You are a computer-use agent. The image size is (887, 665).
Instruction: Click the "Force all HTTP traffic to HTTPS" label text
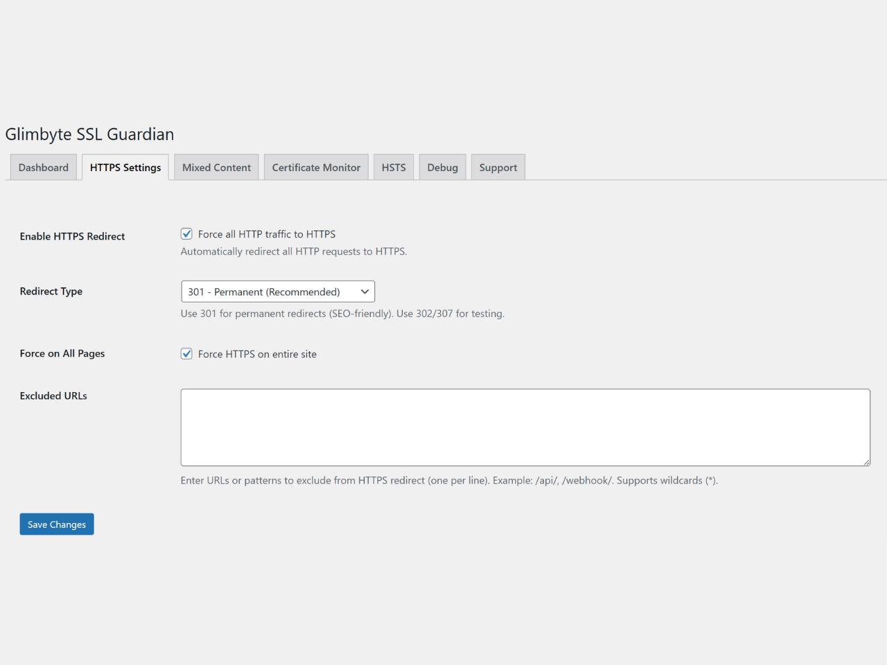pyautogui.click(x=267, y=234)
